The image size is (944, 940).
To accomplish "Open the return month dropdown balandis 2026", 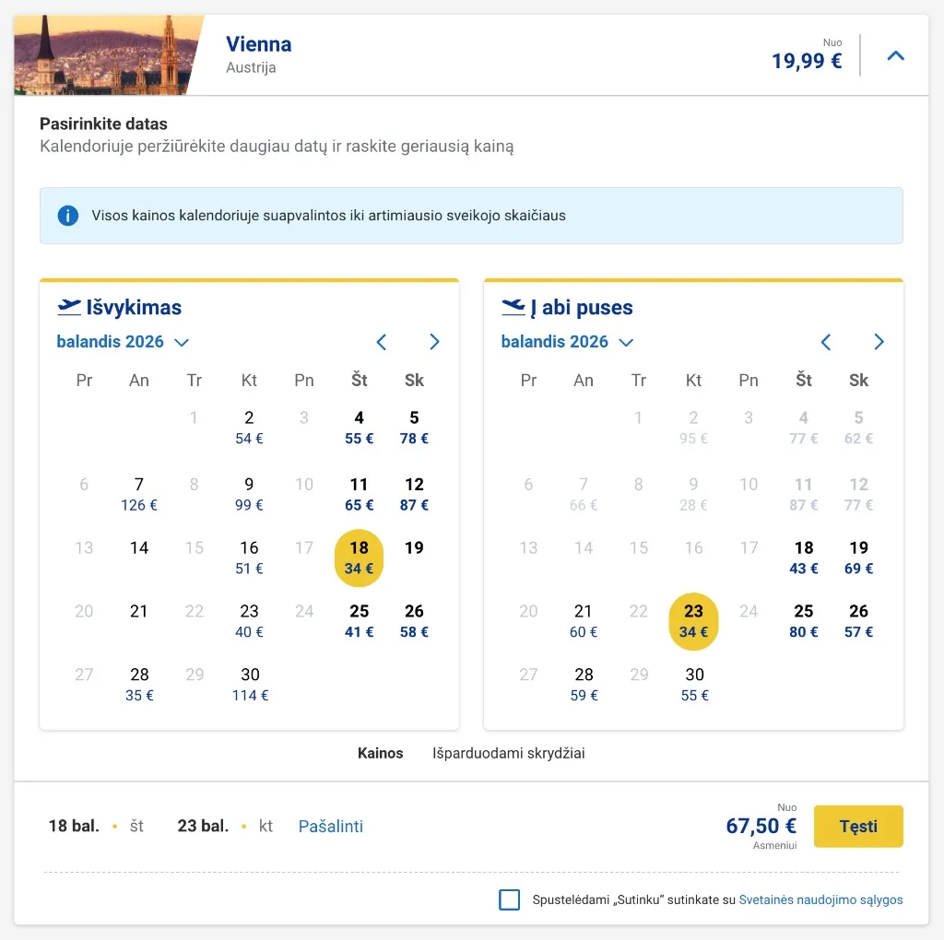I will (x=567, y=342).
